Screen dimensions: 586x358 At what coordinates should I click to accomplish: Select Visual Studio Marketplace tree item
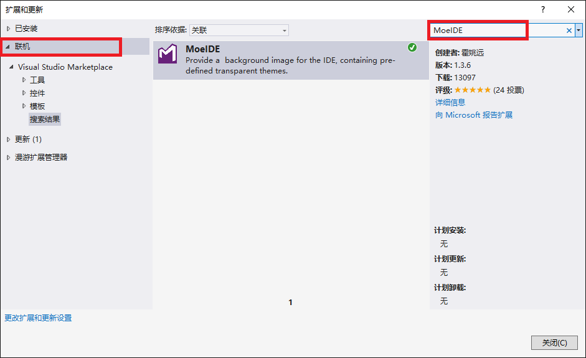click(x=65, y=67)
